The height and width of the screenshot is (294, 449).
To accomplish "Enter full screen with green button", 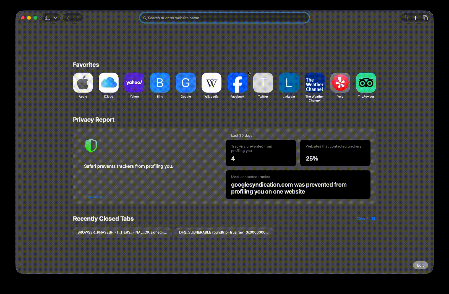I will [x=35, y=18].
